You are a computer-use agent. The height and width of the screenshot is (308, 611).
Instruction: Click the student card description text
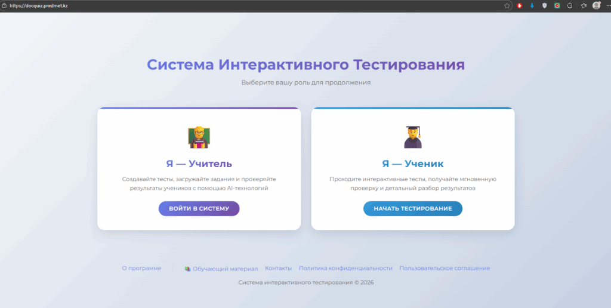pos(413,184)
